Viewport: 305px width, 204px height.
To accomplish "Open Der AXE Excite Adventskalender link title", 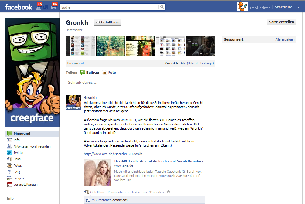I will point(159,161).
